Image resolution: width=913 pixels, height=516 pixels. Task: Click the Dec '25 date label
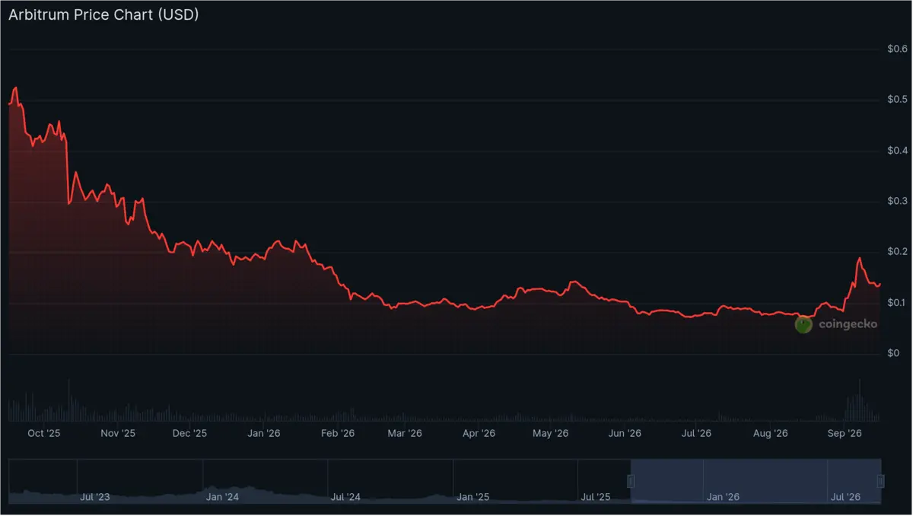(x=189, y=433)
